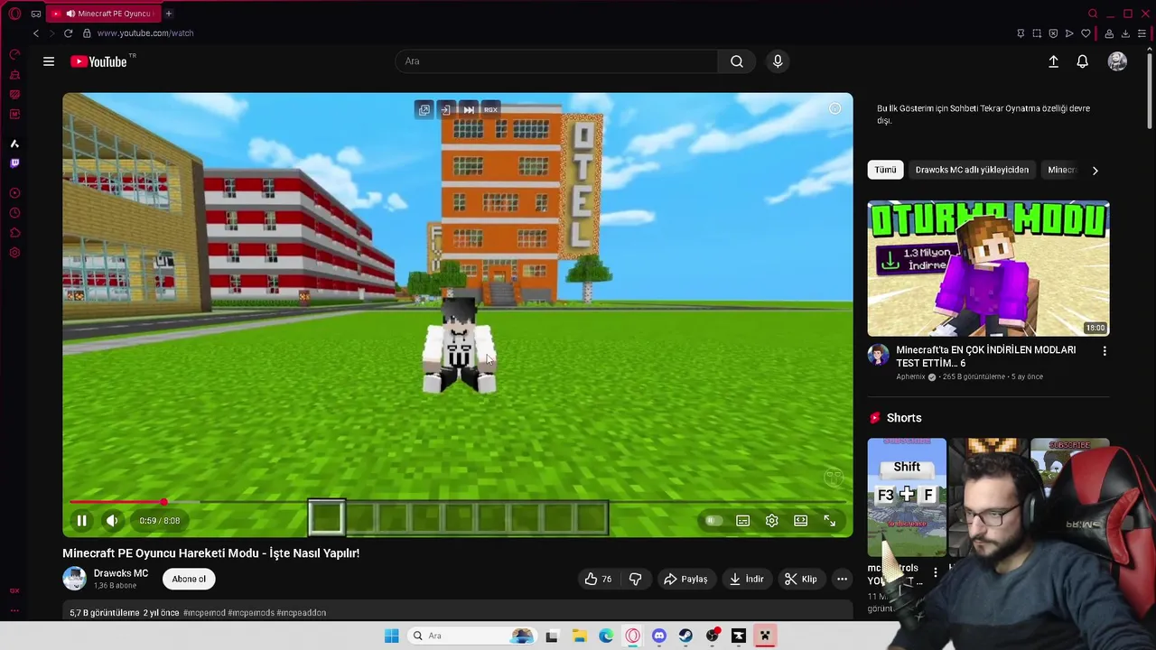Screen dimensions: 1156x650
Task: Click the #mcpemod hashtag
Action: (204, 613)
